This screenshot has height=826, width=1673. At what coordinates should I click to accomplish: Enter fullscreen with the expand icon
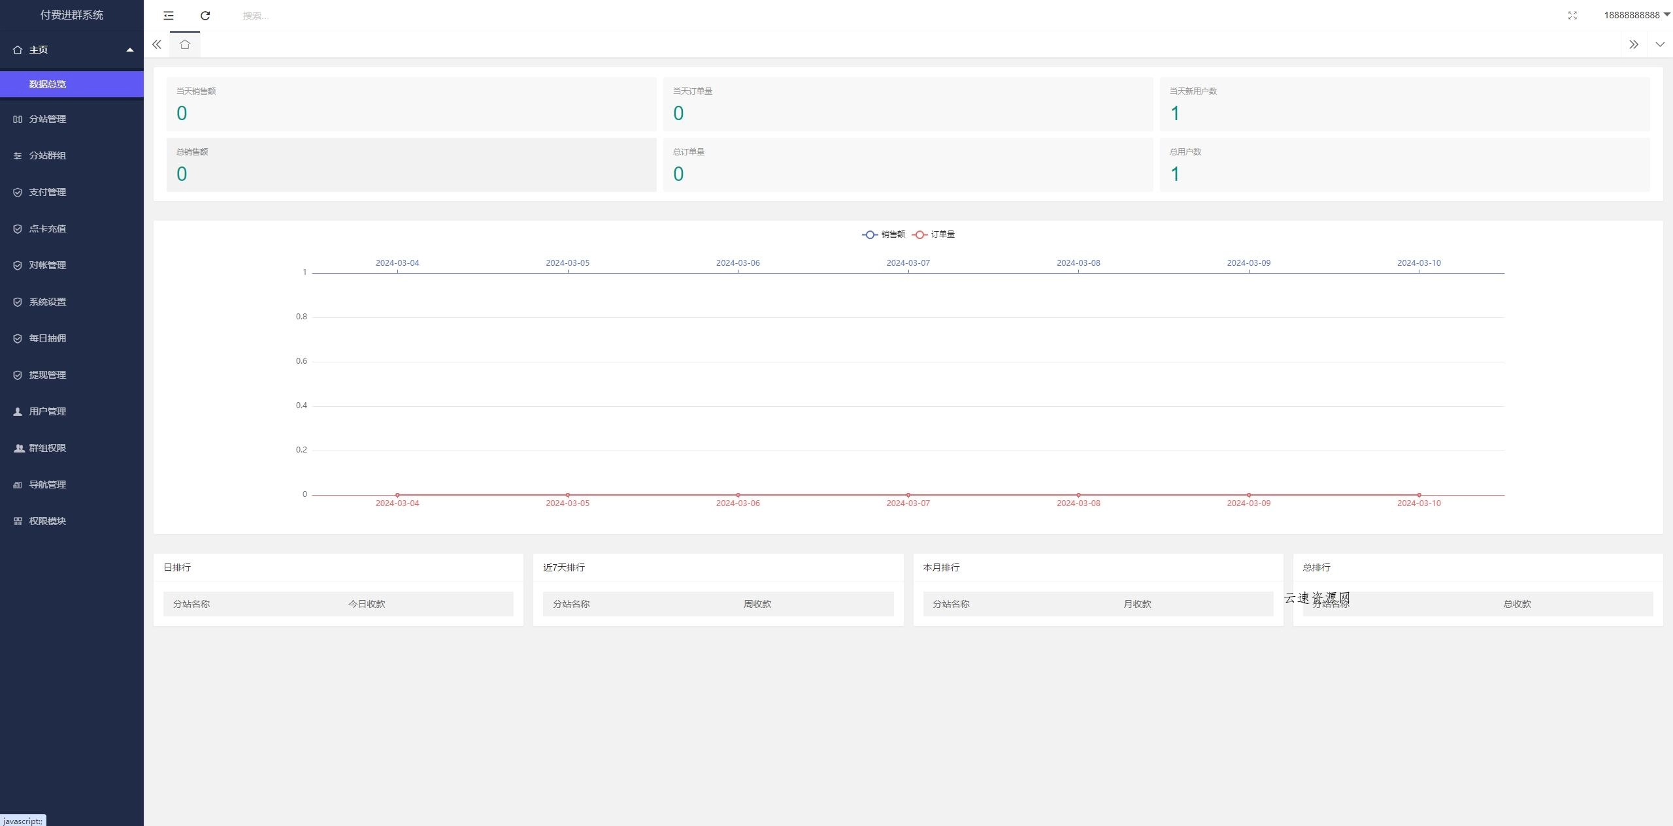pyautogui.click(x=1572, y=16)
